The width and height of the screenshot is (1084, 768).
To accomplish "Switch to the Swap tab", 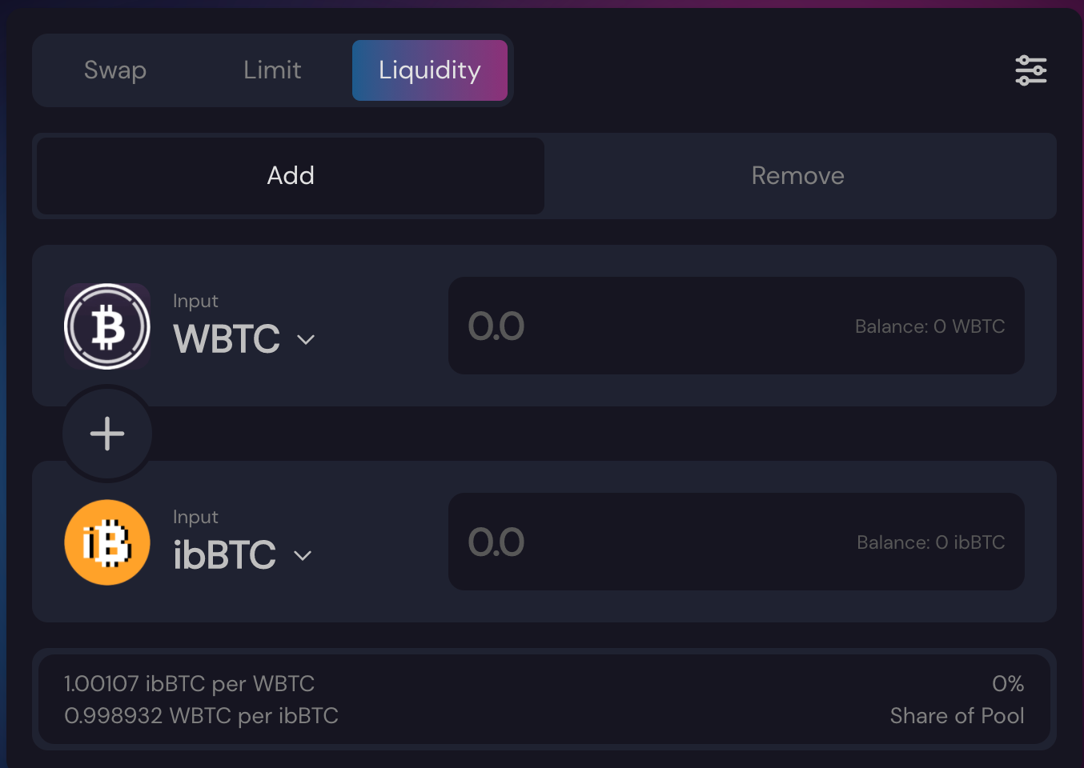I will click(x=115, y=70).
